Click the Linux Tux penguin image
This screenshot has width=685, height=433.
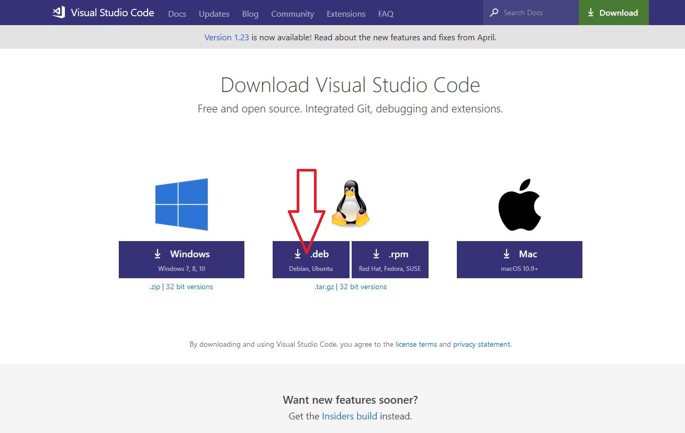tap(351, 204)
